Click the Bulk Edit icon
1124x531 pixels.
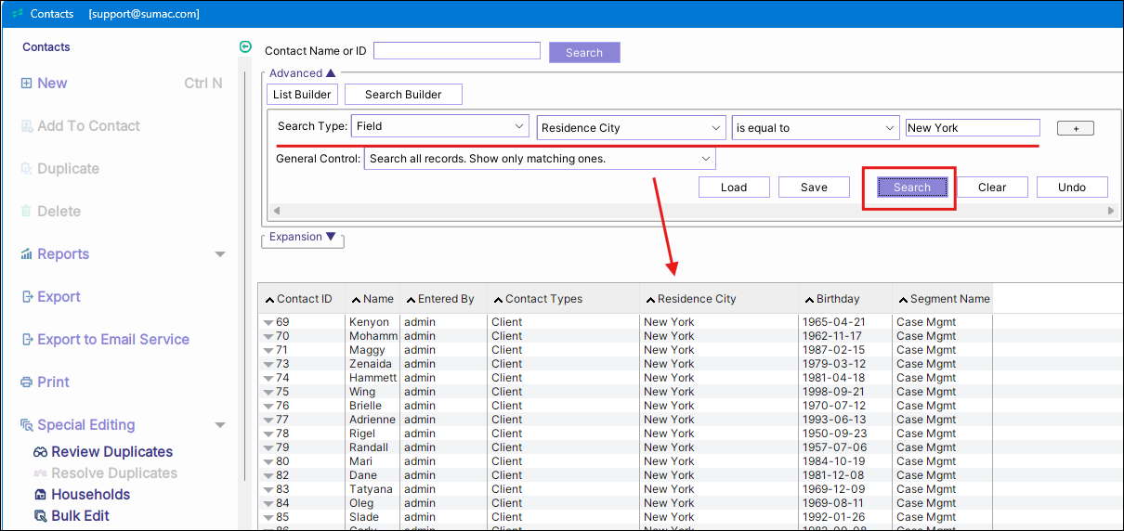(40, 516)
